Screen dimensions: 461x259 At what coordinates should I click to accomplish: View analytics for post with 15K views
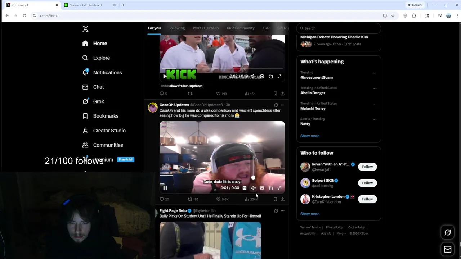pyautogui.click(x=250, y=94)
